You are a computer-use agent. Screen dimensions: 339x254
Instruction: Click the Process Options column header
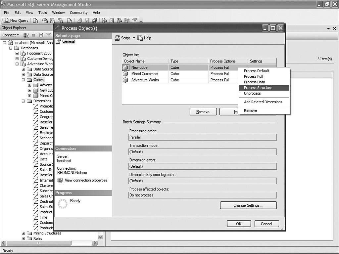pos(228,61)
